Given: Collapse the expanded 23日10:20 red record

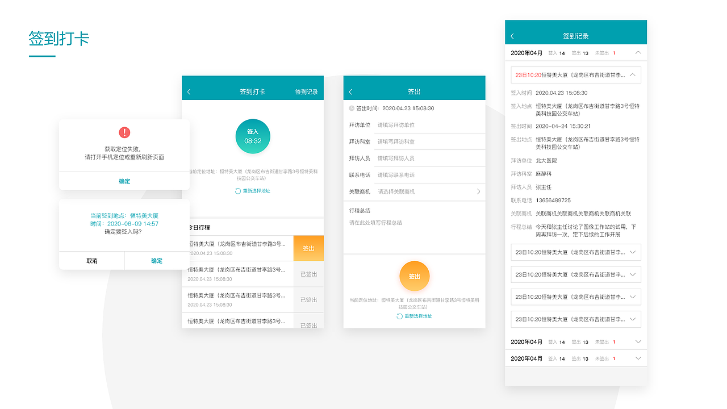Looking at the screenshot, I should tap(632, 75).
